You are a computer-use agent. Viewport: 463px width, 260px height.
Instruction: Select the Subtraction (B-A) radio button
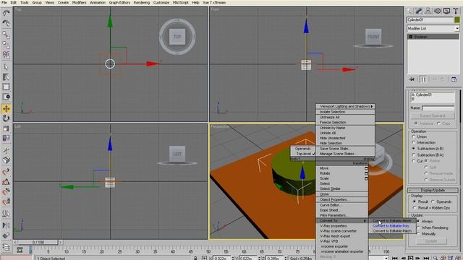[x=414, y=155]
